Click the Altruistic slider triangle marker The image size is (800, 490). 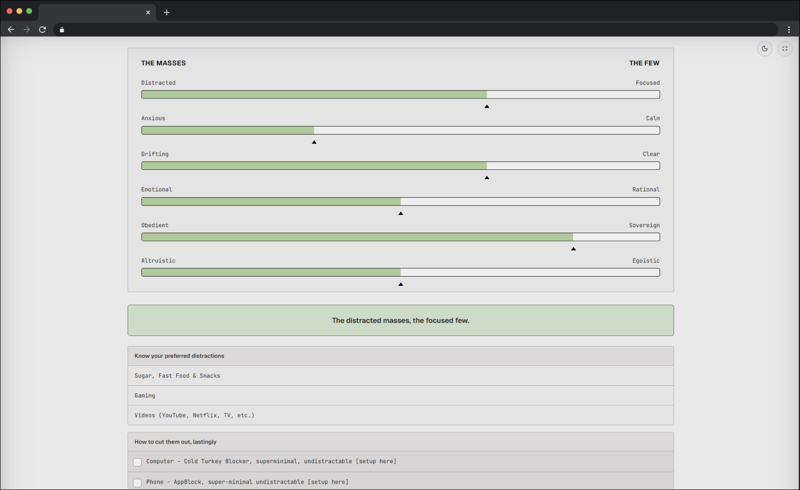400,284
